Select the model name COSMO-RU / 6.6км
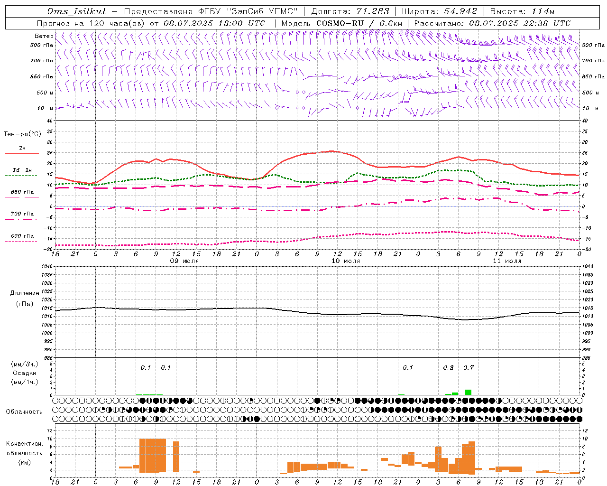 pyautogui.click(x=359, y=23)
